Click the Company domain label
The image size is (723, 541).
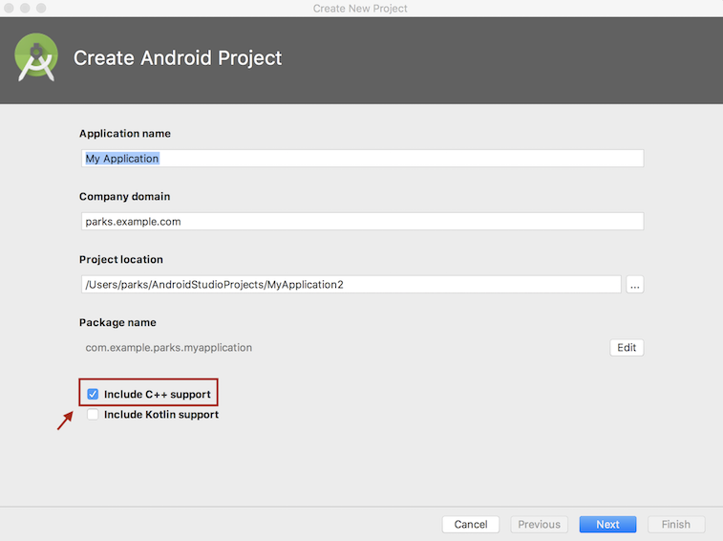coord(124,197)
